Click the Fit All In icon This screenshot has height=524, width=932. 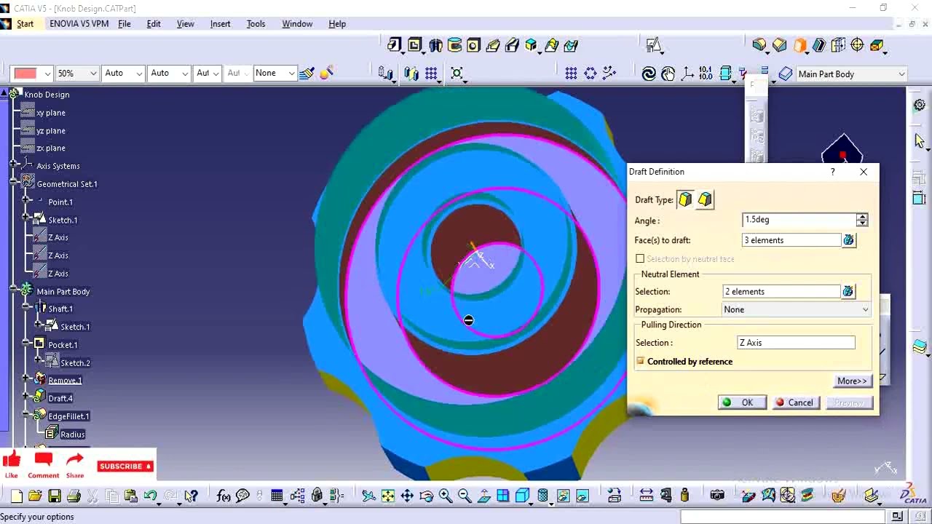388,496
